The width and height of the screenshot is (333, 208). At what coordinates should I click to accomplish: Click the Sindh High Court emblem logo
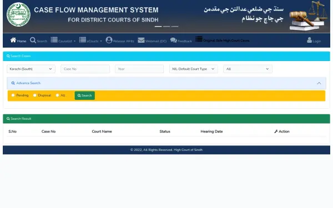click(18, 14)
